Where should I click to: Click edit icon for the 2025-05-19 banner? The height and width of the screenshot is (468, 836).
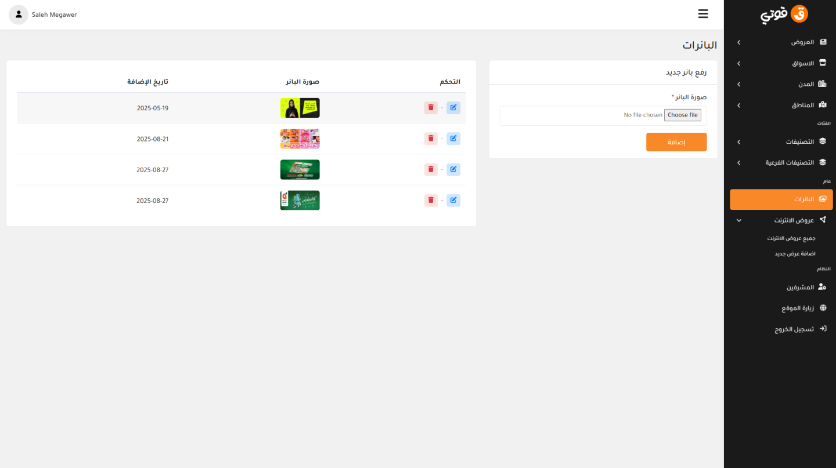point(453,108)
